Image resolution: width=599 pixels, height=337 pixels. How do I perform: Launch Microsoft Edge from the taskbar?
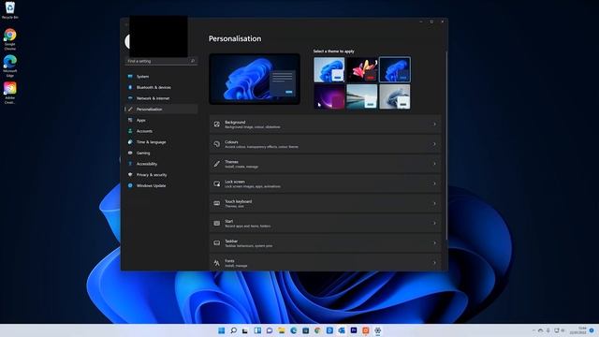(293, 330)
